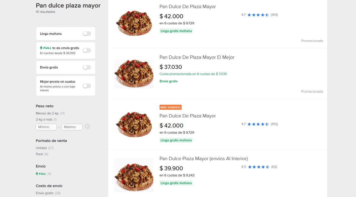The height and width of the screenshot is (197, 356).
Task: Click the FULL lightning bolt icon in filters
Action: [41, 48]
